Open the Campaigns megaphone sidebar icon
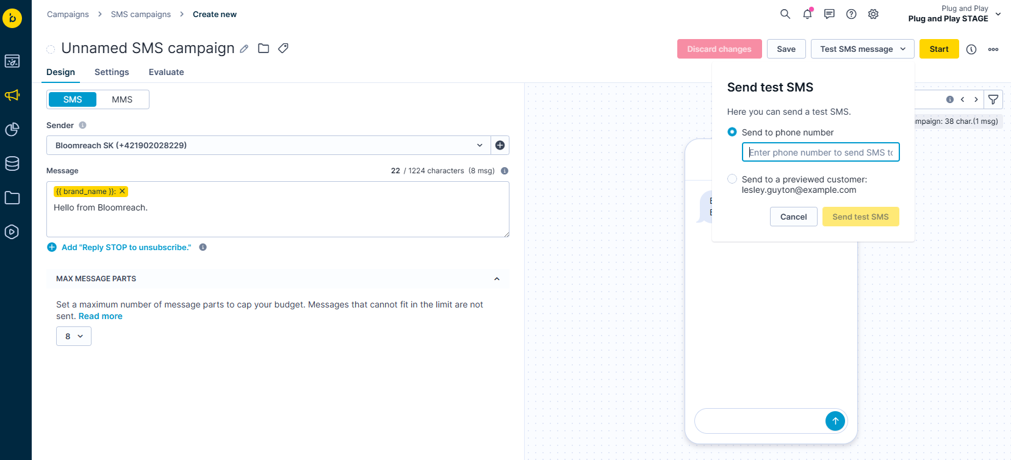 tap(12, 95)
